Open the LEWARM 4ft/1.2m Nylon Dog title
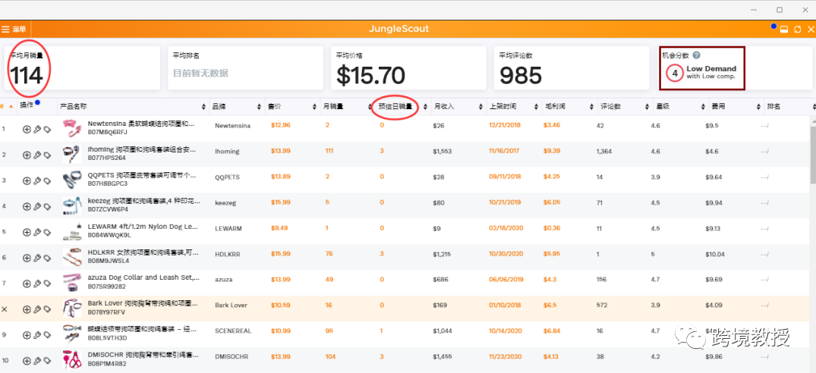Viewport: 816px width, 373px height. tap(143, 227)
